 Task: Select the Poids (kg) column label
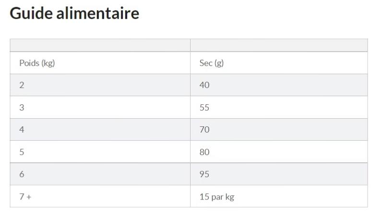click(x=37, y=63)
